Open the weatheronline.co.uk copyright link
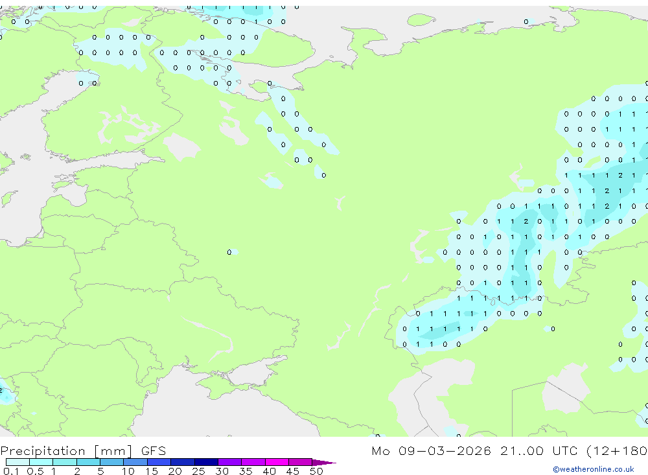 pos(594,469)
